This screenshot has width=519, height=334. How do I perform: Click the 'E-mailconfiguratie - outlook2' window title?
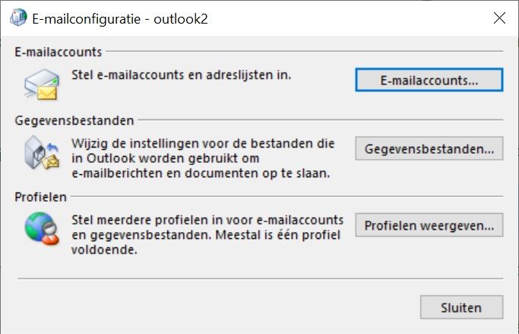[120, 18]
